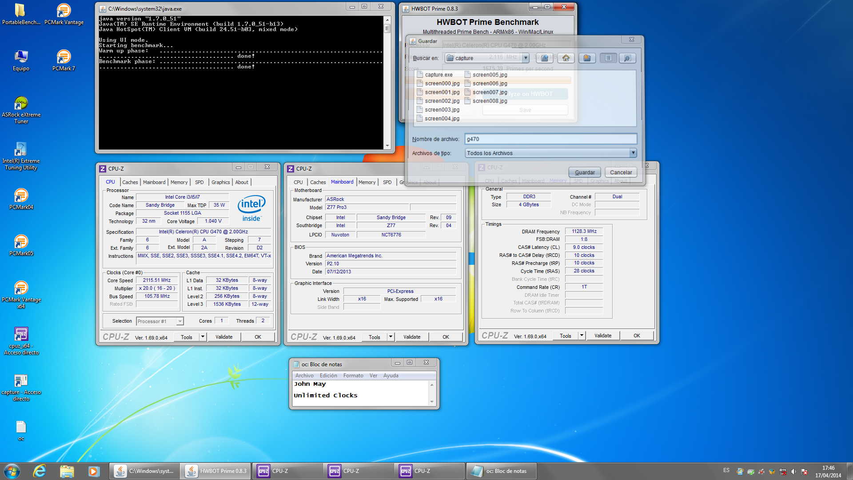This screenshot has height=480, width=853.
Task: Click the Tools button in Memory CPU-Z window
Action: coord(565,336)
